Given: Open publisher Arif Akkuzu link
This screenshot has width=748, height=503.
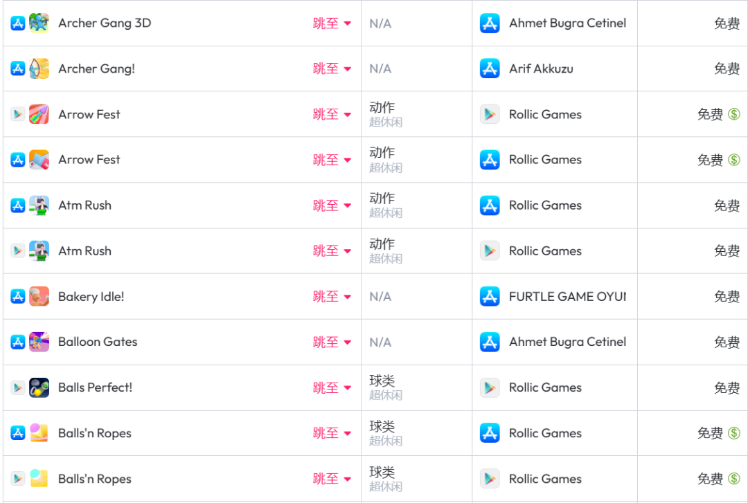Looking at the screenshot, I should tap(541, 68).
